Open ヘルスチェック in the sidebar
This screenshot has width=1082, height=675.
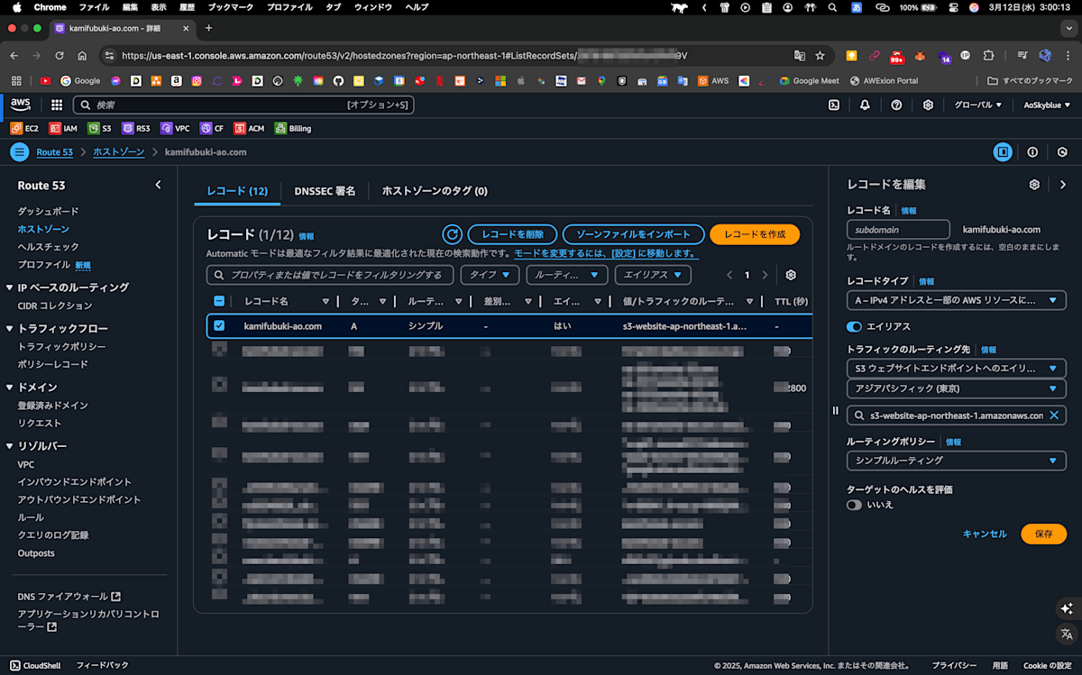[48, 247]
